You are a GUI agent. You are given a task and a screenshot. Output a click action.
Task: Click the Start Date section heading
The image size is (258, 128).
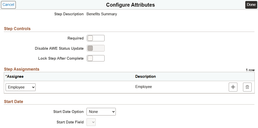(x=13, y=101)
